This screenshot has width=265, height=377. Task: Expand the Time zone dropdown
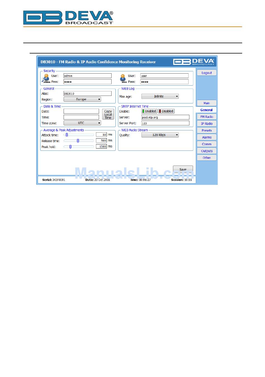click(x=82, y=123)
